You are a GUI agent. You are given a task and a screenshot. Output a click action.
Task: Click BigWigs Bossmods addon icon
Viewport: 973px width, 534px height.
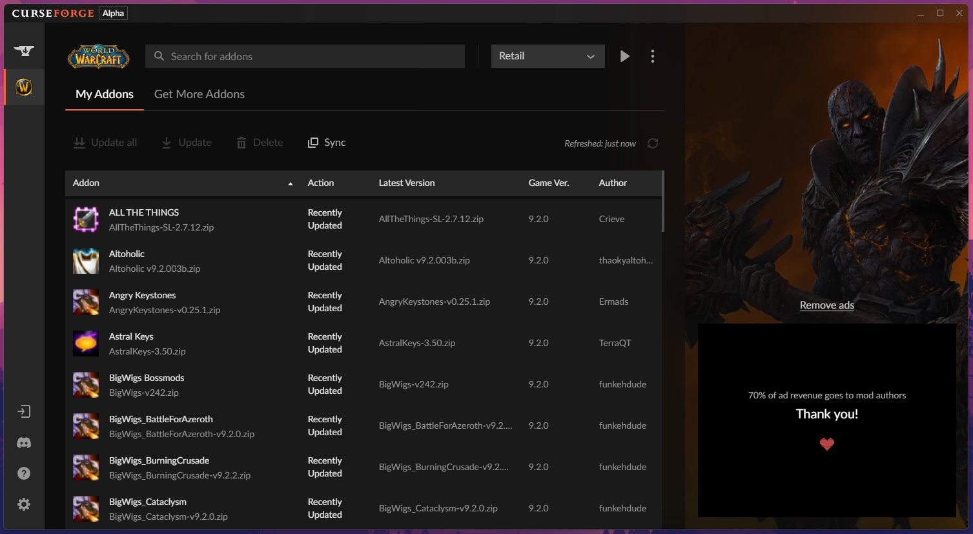tap(86, 385)
